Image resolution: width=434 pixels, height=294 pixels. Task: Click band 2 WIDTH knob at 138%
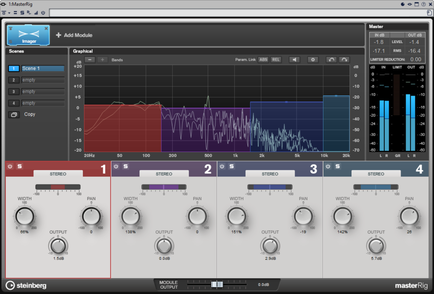[x=131, y=217]
